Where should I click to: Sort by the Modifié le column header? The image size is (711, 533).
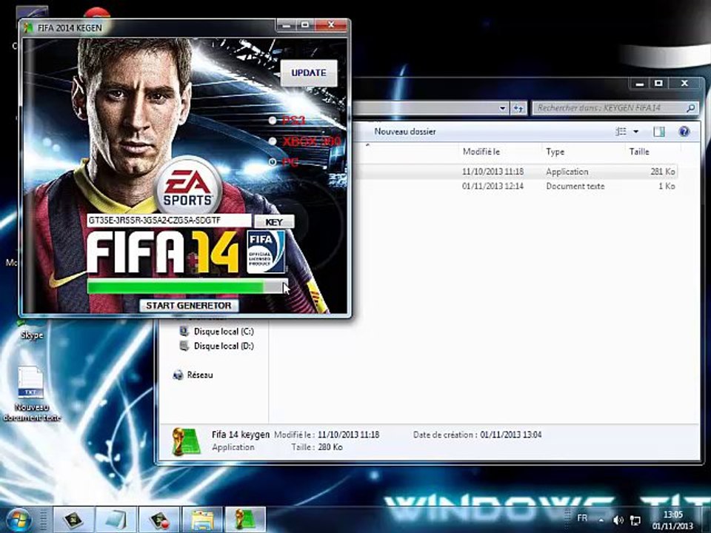pos(481,152)
